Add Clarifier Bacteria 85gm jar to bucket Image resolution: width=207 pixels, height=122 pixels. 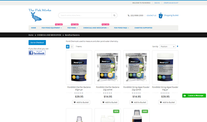click(81, 102)
